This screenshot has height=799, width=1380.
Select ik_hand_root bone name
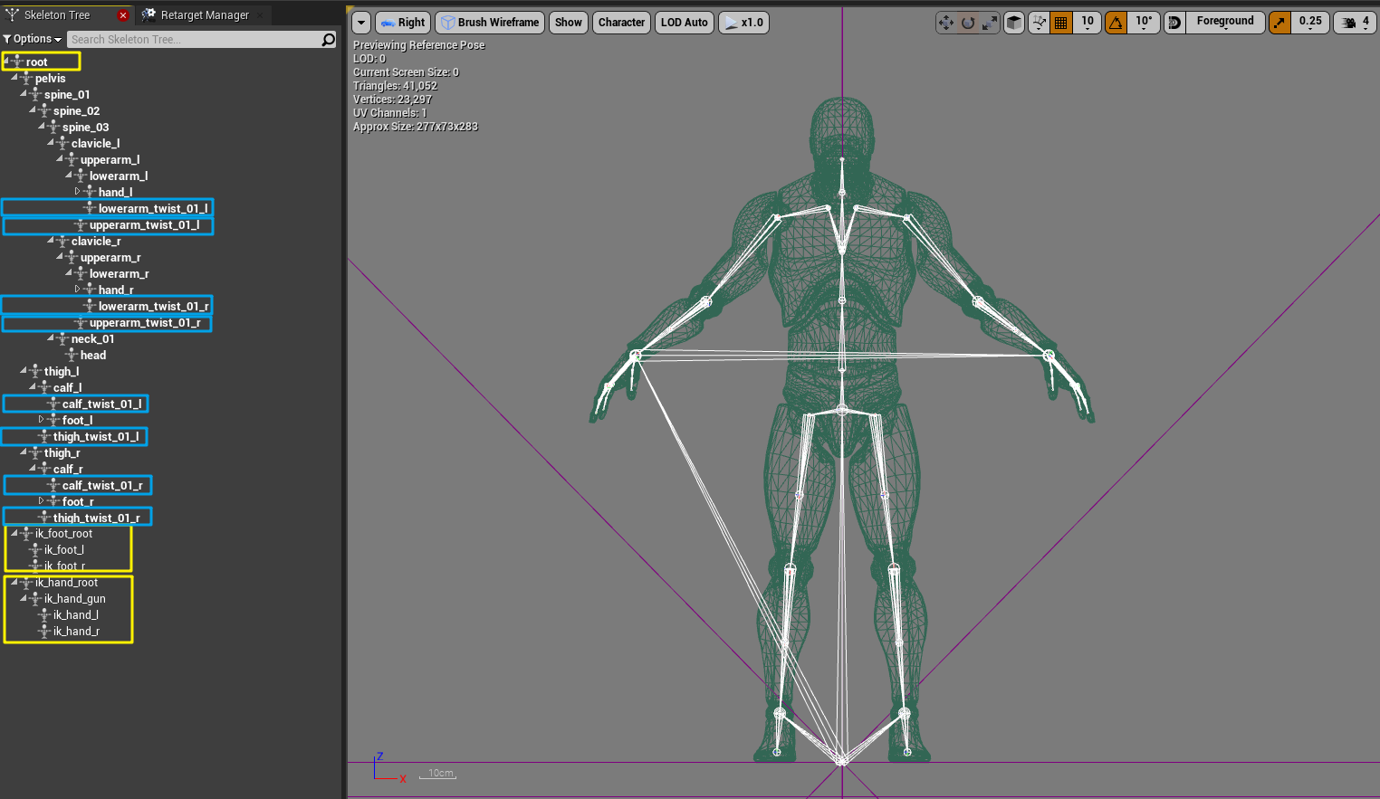[66, 583]
